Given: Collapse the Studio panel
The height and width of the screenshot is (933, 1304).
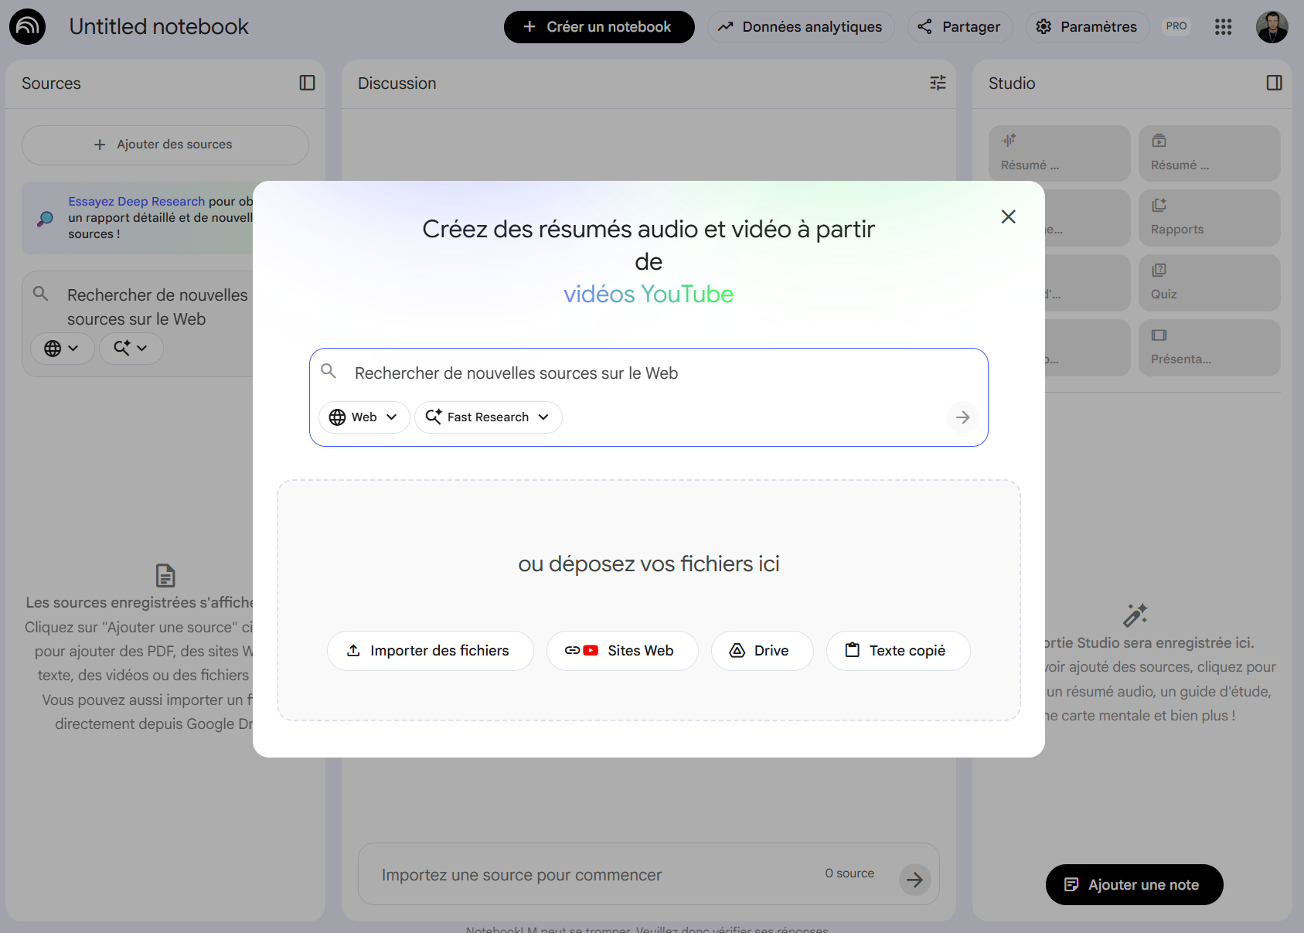Looking at the screenshot, I should point(1275,83).
